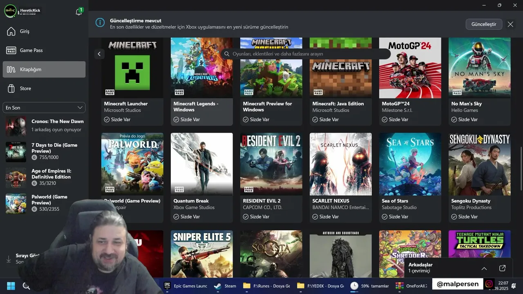Click Game Pass badge on Resident Evil 2 cover
This screenshot has height=294, width=523.
tap(249, 189)
